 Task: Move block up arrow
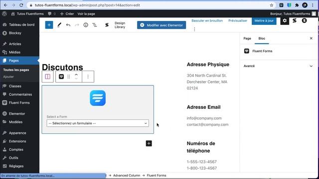pos(76,75)
